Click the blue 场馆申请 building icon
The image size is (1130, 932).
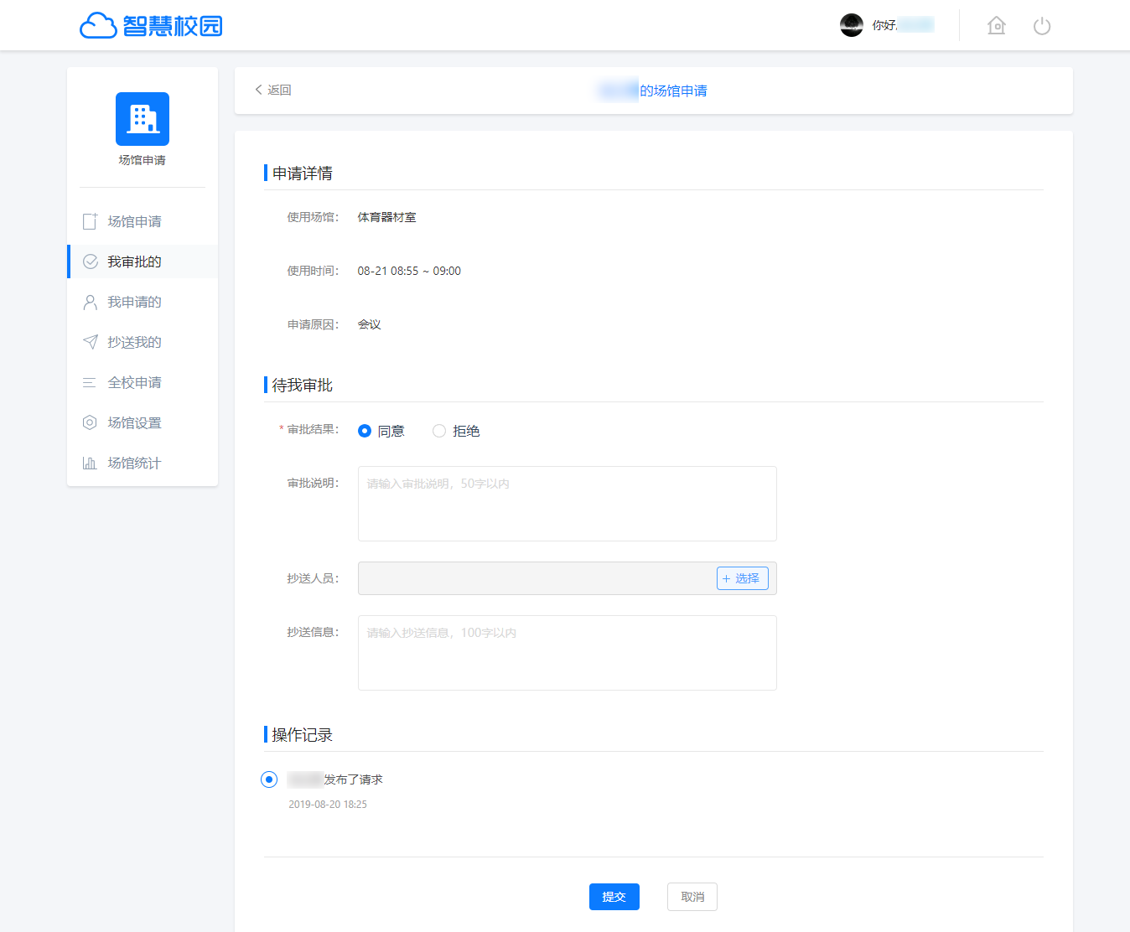pyautogui.click(x=143, y=119)
